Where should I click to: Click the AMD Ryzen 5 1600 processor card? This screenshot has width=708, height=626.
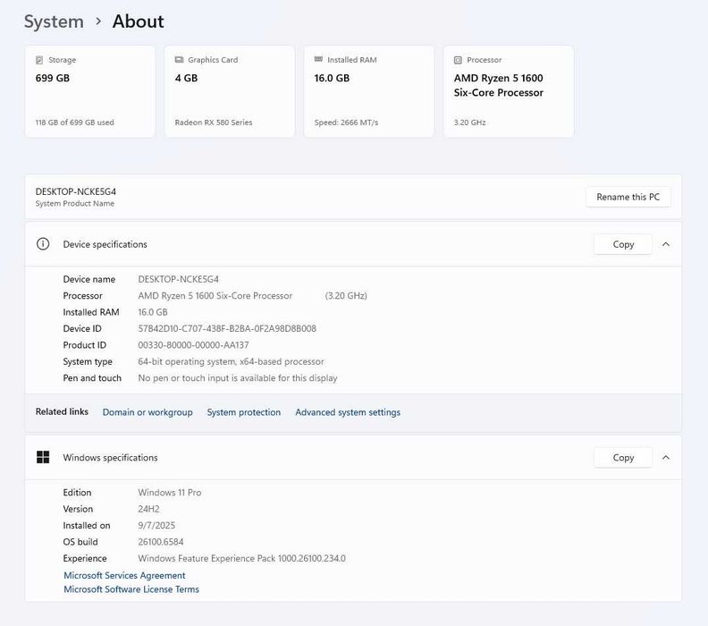(509, 92)
